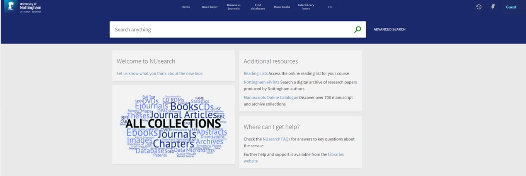This screenshot has height=176, width=526.
Task: Click the Advanced Search button
Action: pyautogui.click(x=389, y=30)
